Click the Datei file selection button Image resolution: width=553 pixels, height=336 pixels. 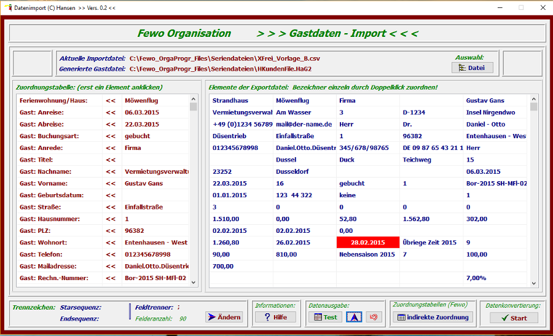[x=472, y=68]
